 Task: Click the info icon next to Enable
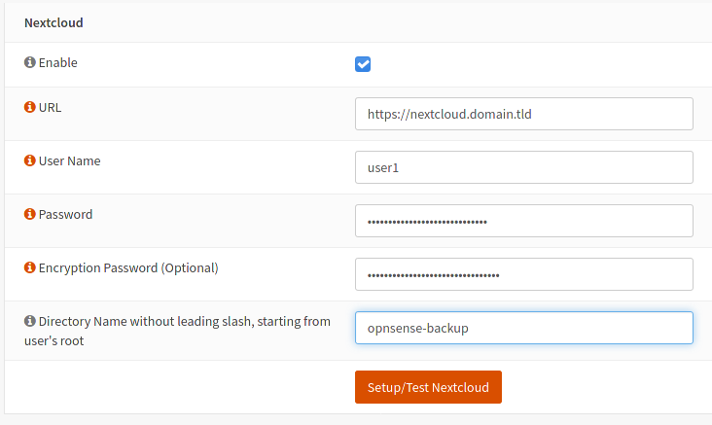(x=30, y=62)
